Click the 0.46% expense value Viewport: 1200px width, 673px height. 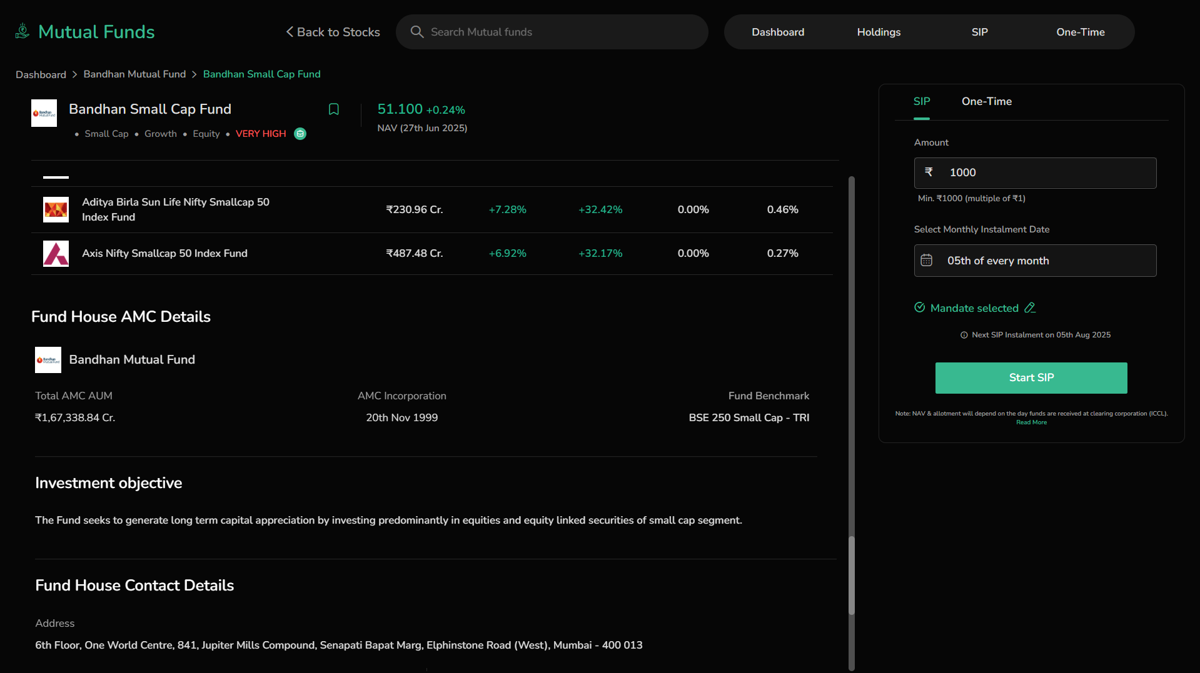[782, 210]
